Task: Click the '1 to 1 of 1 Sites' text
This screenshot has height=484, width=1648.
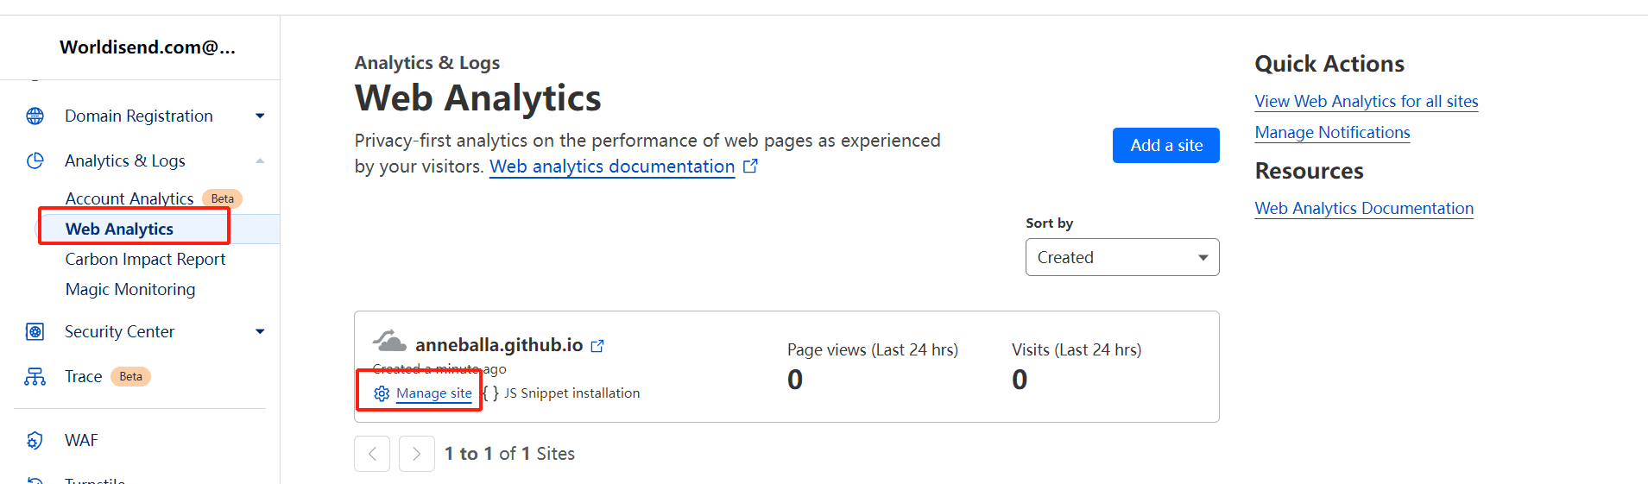Action: coord(509,454)
